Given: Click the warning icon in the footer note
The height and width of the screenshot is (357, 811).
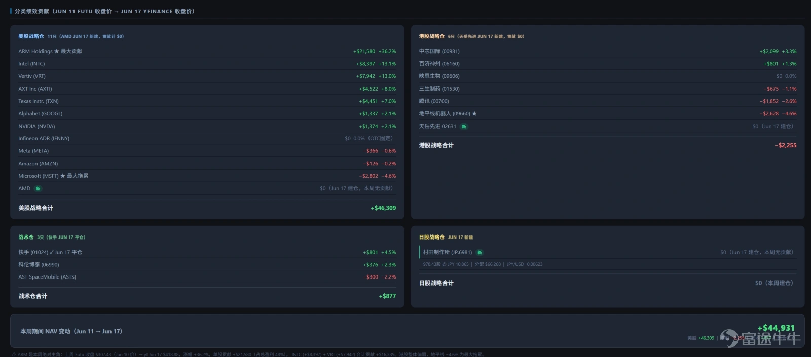Looking at the screenshot, I should pyautogui.click(x=14, y=354).
